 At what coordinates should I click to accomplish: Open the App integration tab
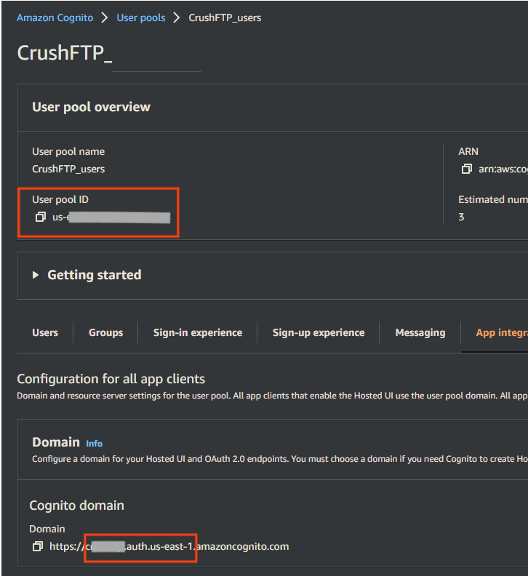click(502, 332)
